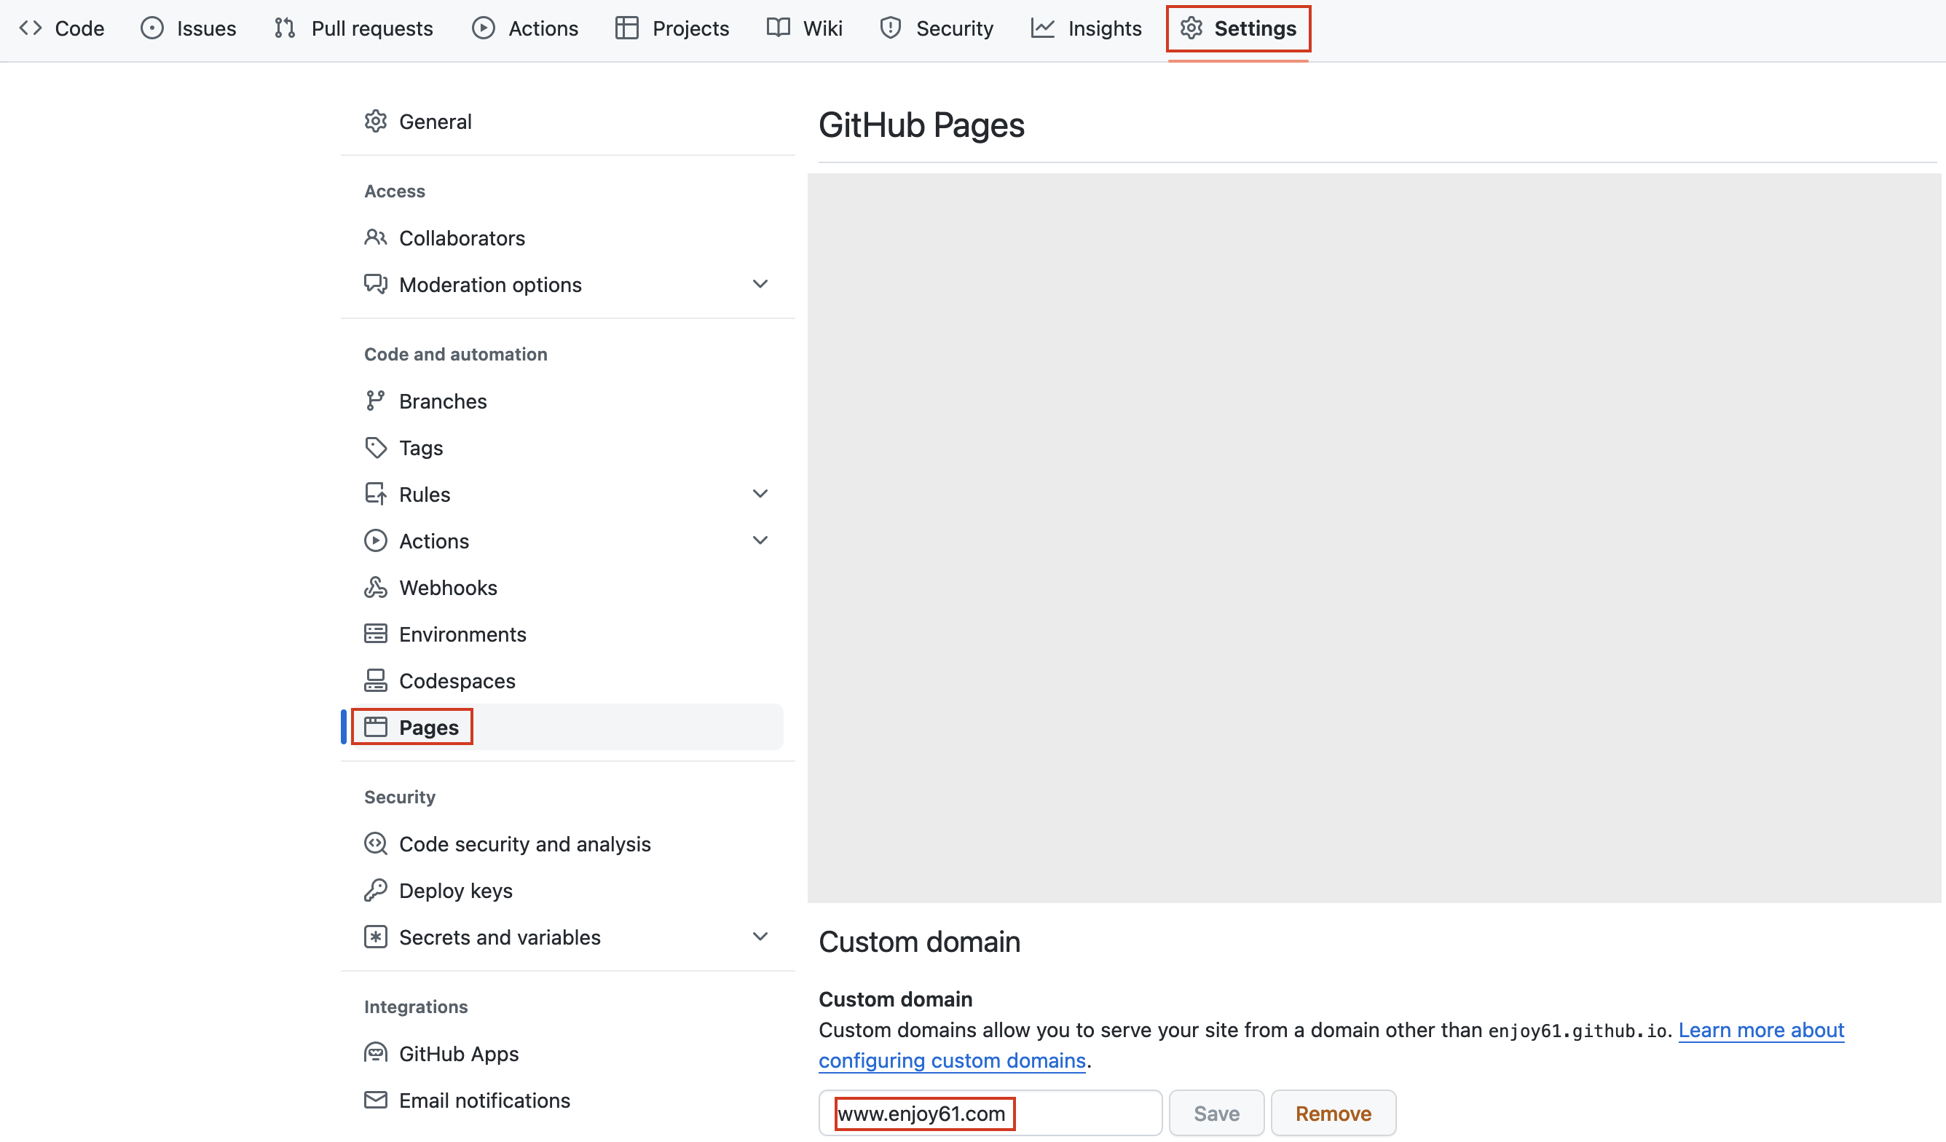Open the Code tab
The height and width of the screenshot is (1142, 1946).
(62, 28)
